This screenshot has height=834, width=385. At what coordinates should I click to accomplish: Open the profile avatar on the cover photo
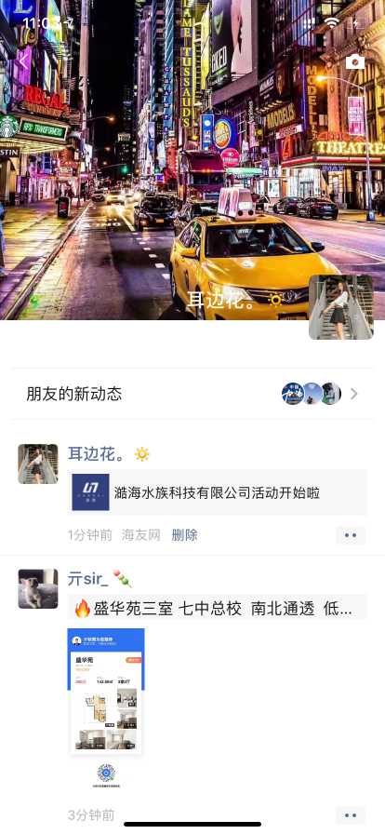[341, 307]
